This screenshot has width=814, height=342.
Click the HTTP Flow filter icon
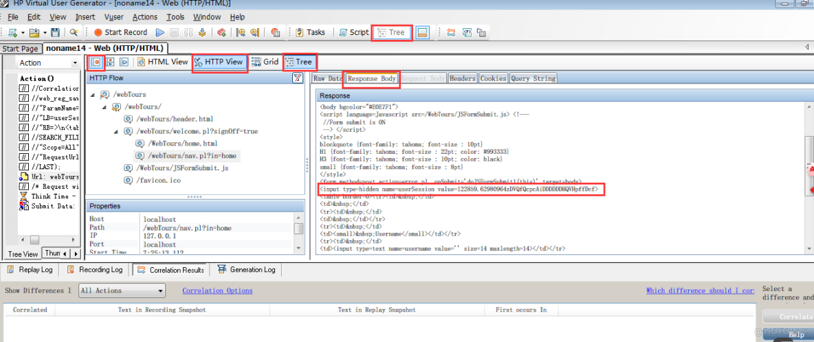298,78
